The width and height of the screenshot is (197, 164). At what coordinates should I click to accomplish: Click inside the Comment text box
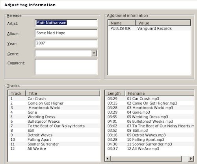[66, 67]
